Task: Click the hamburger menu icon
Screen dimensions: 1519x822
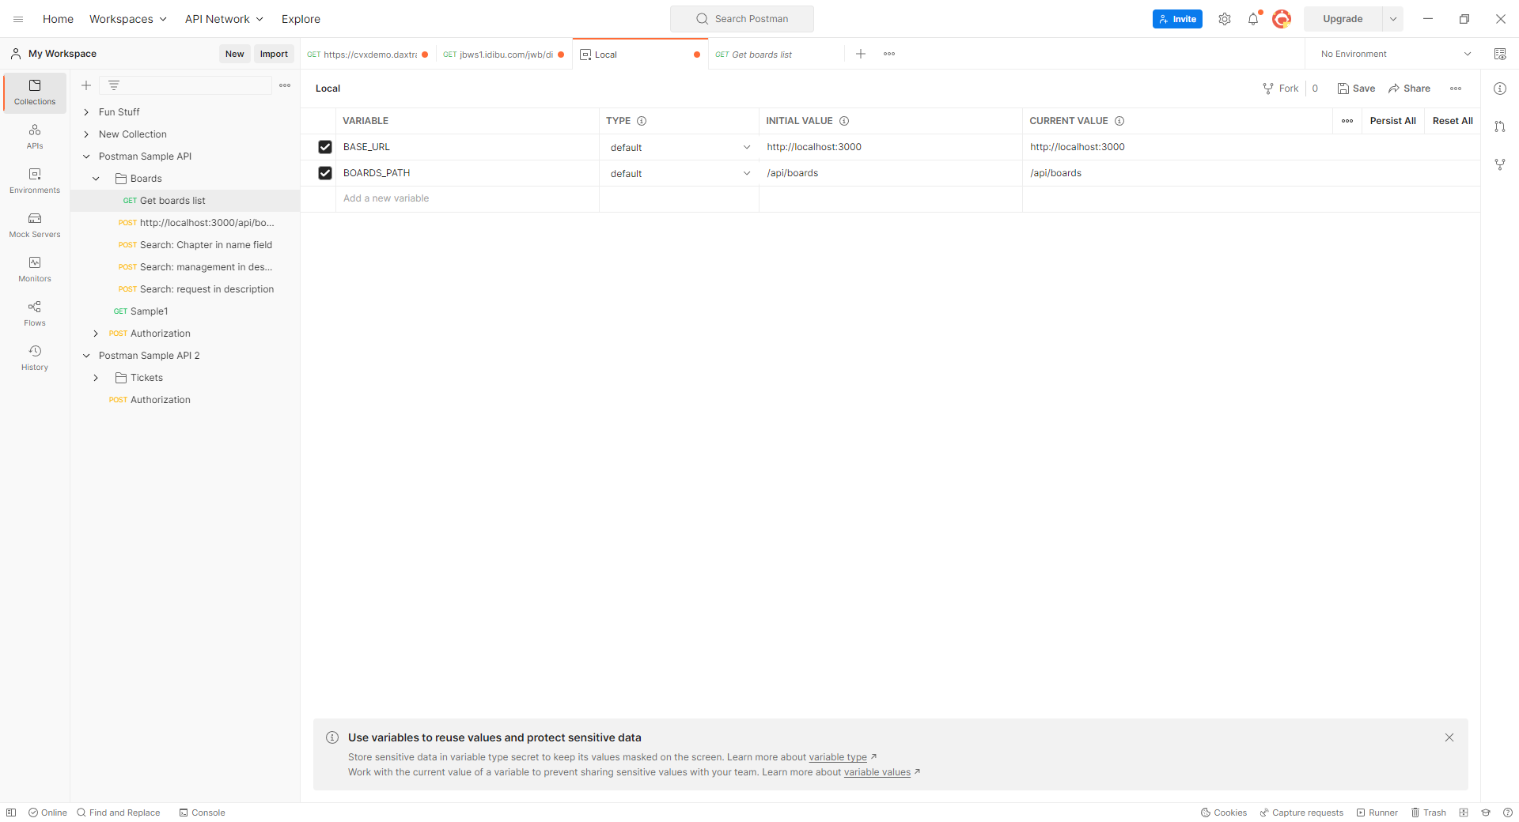Action: (x=18, y=19)
